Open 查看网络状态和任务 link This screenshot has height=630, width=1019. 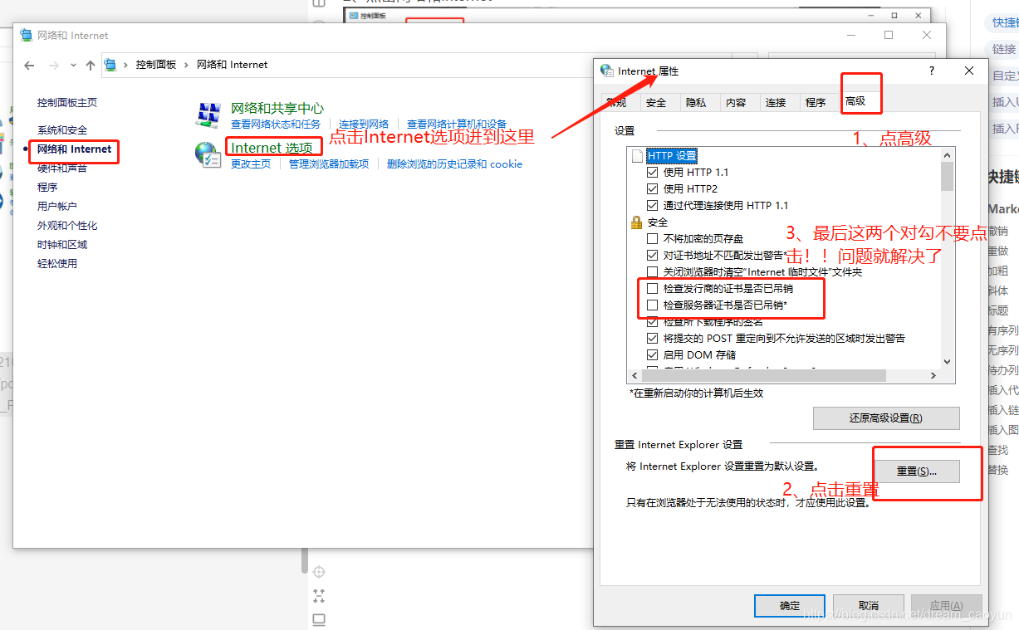tap(276, 125)
